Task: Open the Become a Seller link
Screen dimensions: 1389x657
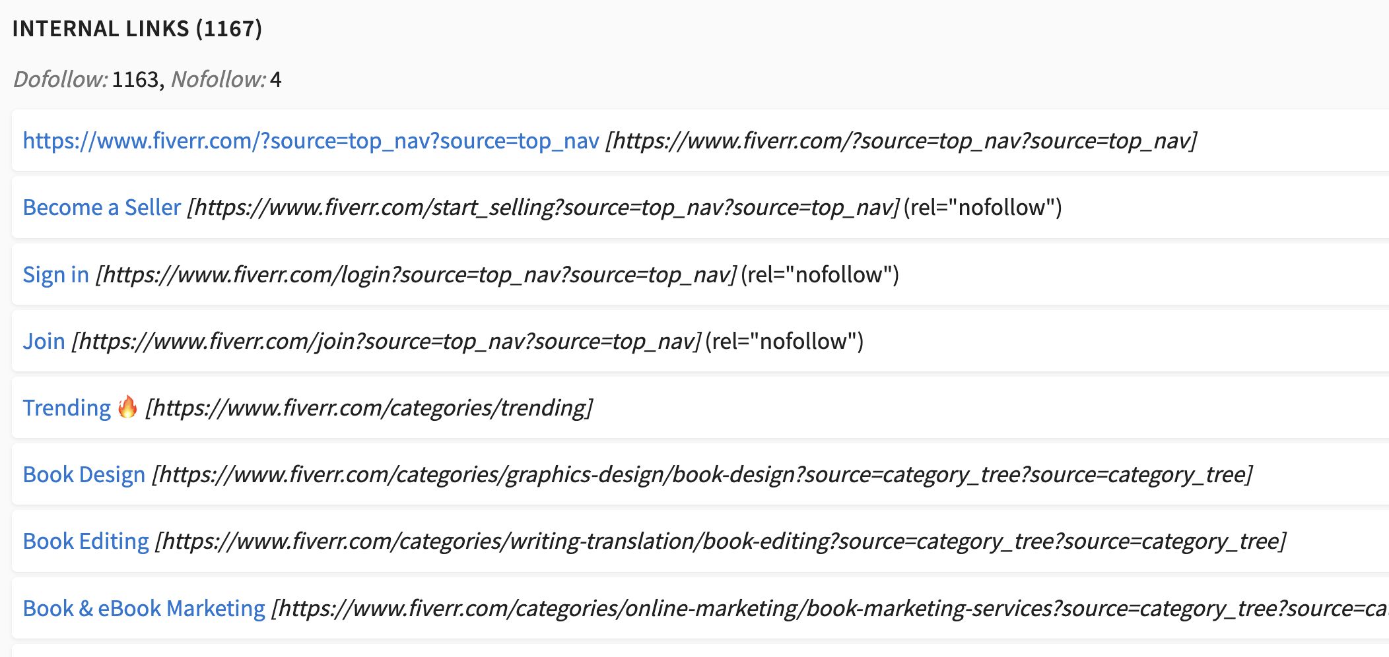Action: point(102,207)
